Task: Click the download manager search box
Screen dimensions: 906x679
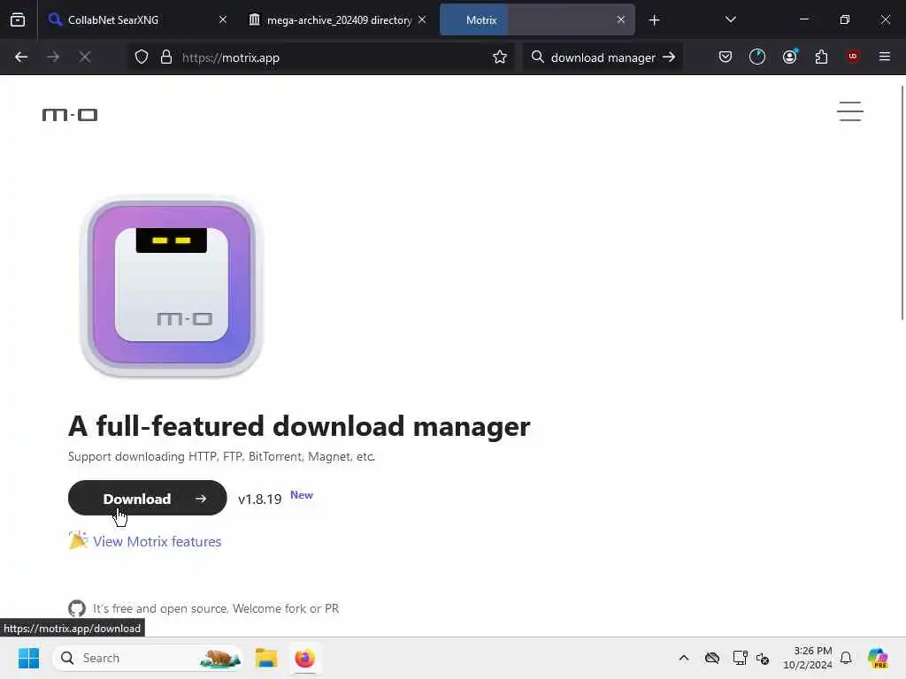Action: tap(603, 57)
